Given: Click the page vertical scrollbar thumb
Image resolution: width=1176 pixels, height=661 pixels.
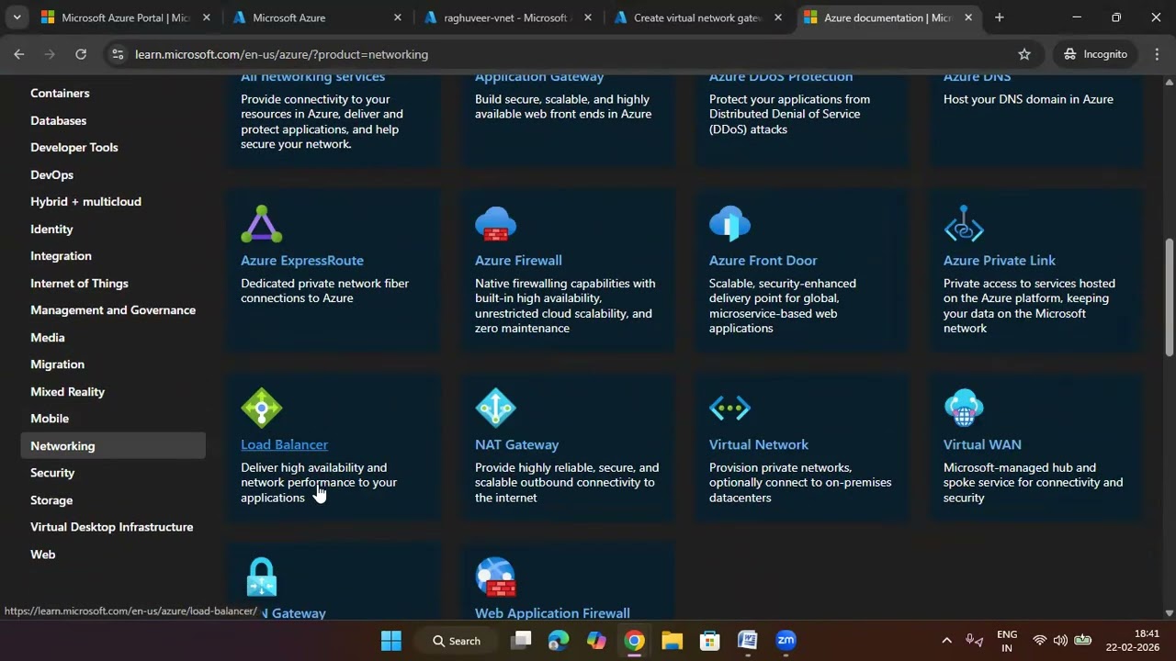Looking at the screenshot, I should coord(1169,297).
